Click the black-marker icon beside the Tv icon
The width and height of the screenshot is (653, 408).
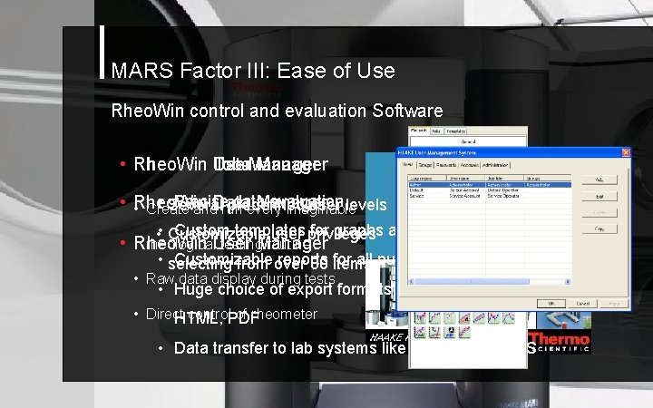[449, 332]
